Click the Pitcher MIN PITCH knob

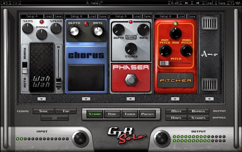pyautogui.click(x=165, y=51)
